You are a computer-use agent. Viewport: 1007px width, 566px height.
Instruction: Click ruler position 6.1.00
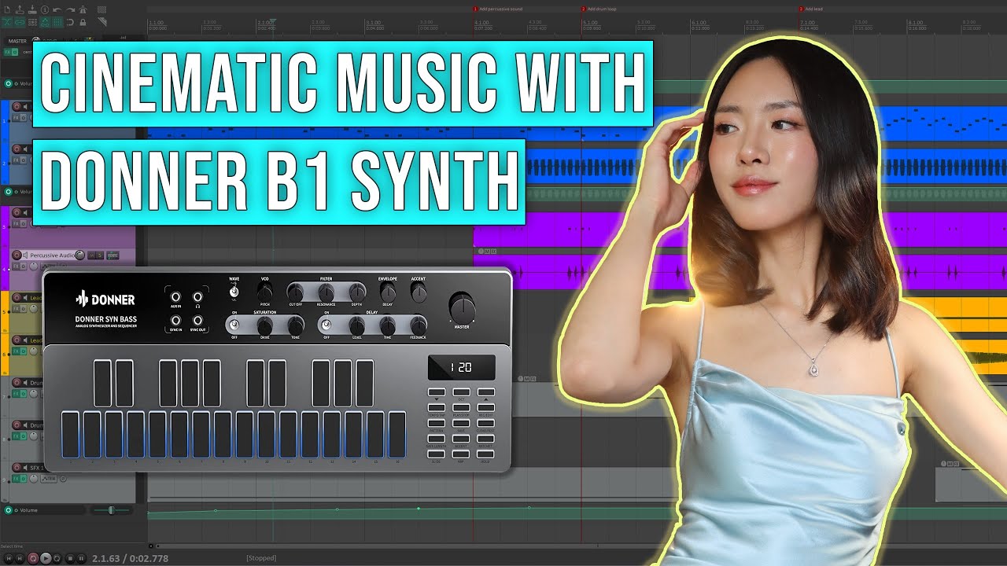click(699, 22)
